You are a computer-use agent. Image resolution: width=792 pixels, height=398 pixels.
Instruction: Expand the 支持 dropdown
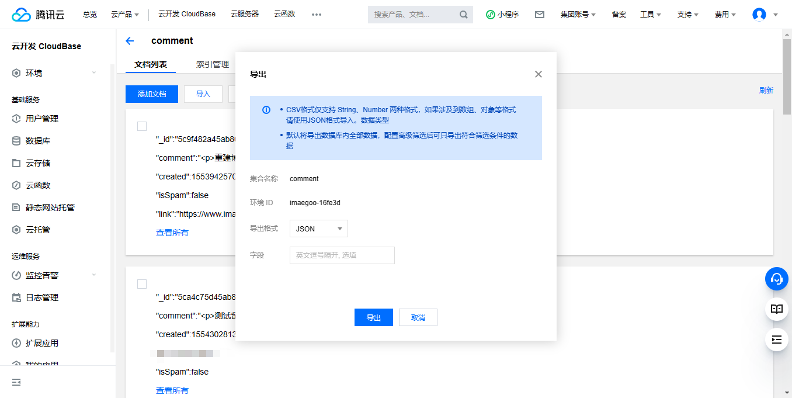coord(688,15)
